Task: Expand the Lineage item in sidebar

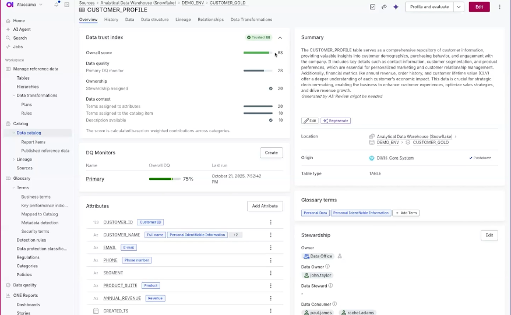Action: point(13,159)
